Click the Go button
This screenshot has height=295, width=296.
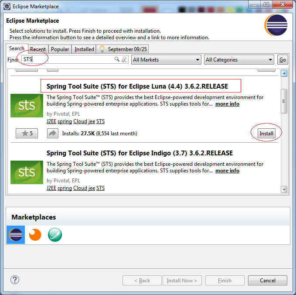(282, 60)
